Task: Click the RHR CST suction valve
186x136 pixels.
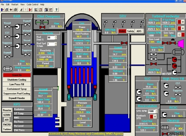Action: click(7, 37)
